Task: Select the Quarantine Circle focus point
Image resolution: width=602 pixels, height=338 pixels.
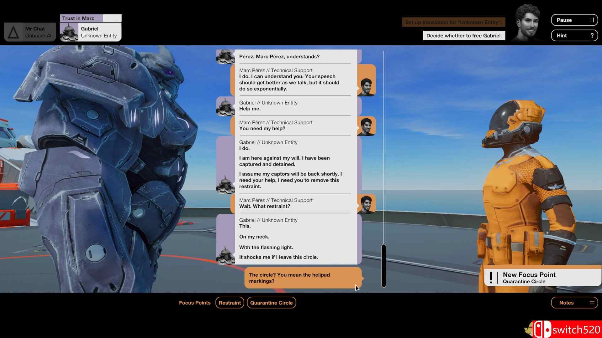Action: [271, 303]
